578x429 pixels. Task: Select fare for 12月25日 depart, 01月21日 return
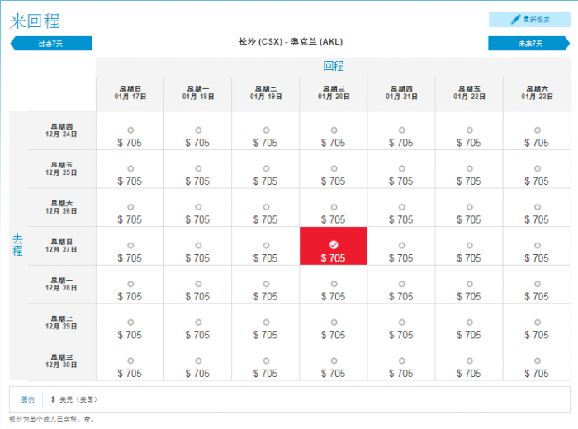tap(401, 168)
